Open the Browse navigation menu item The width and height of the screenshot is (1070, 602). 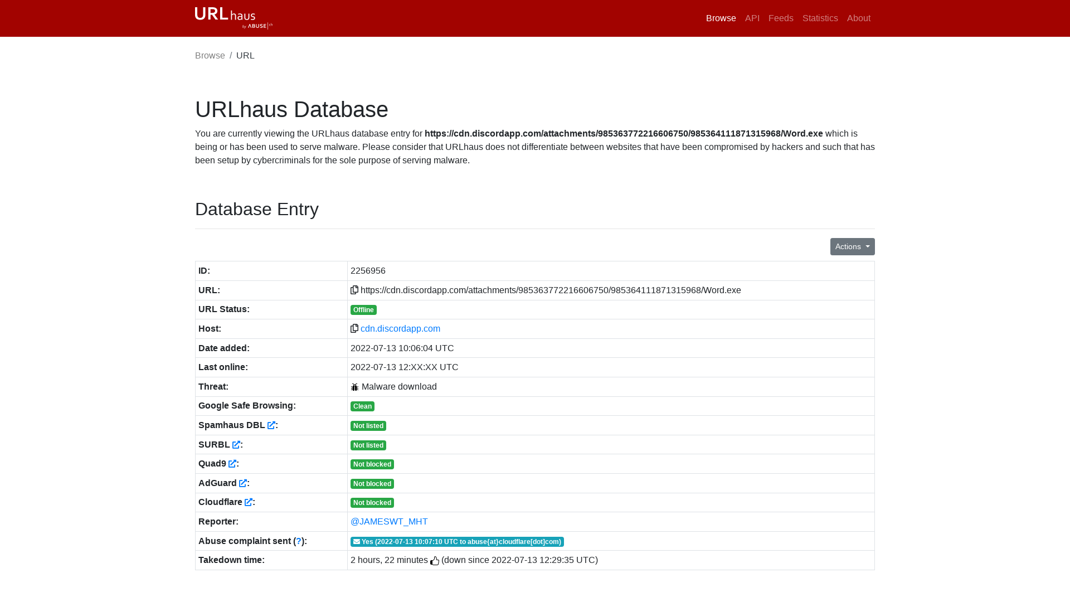point(721,18)
